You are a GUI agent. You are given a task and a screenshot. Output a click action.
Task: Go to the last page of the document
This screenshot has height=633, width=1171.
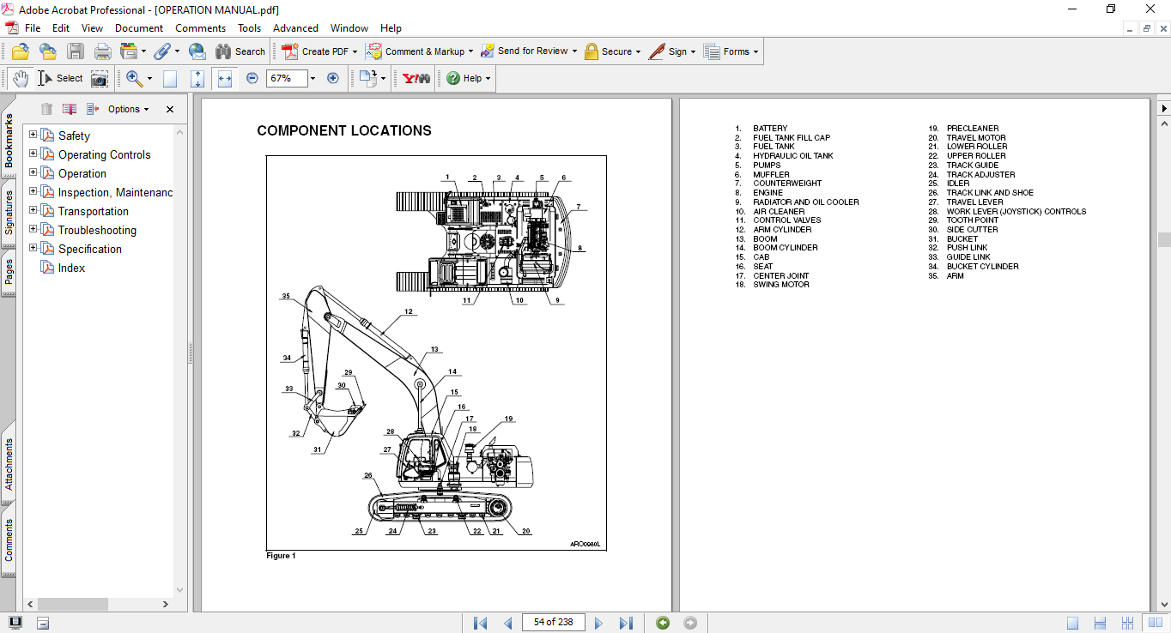[x=626, y=623]
